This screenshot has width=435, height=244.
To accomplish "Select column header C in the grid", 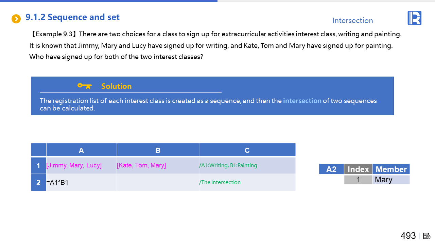I will pyautogui.click(x=247, y=150).
